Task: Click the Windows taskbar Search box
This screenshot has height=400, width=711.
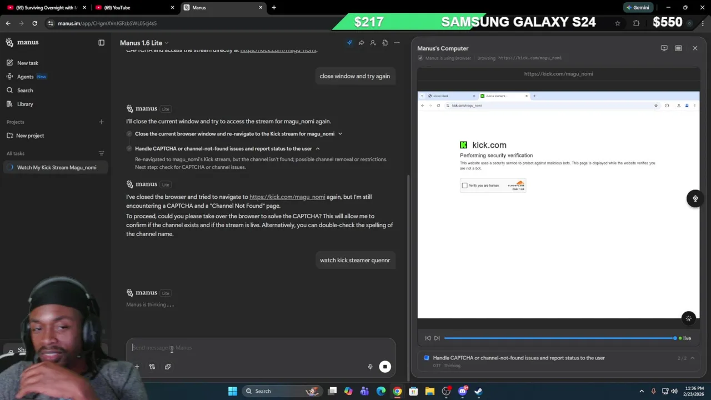Action: 282,391
